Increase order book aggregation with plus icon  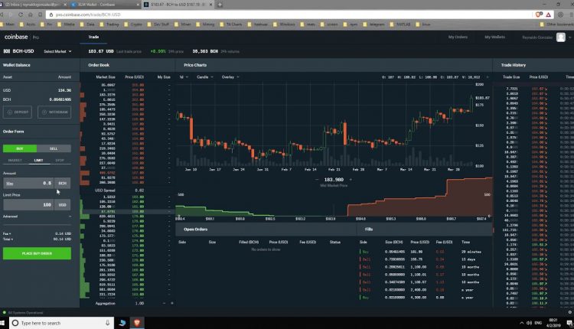click(171, 303)
